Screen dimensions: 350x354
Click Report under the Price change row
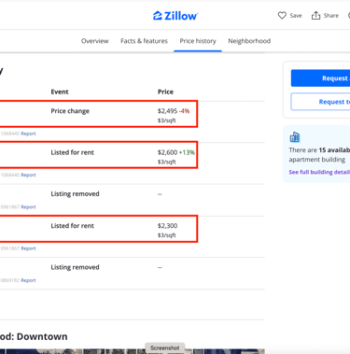click(x=28, y=134)
